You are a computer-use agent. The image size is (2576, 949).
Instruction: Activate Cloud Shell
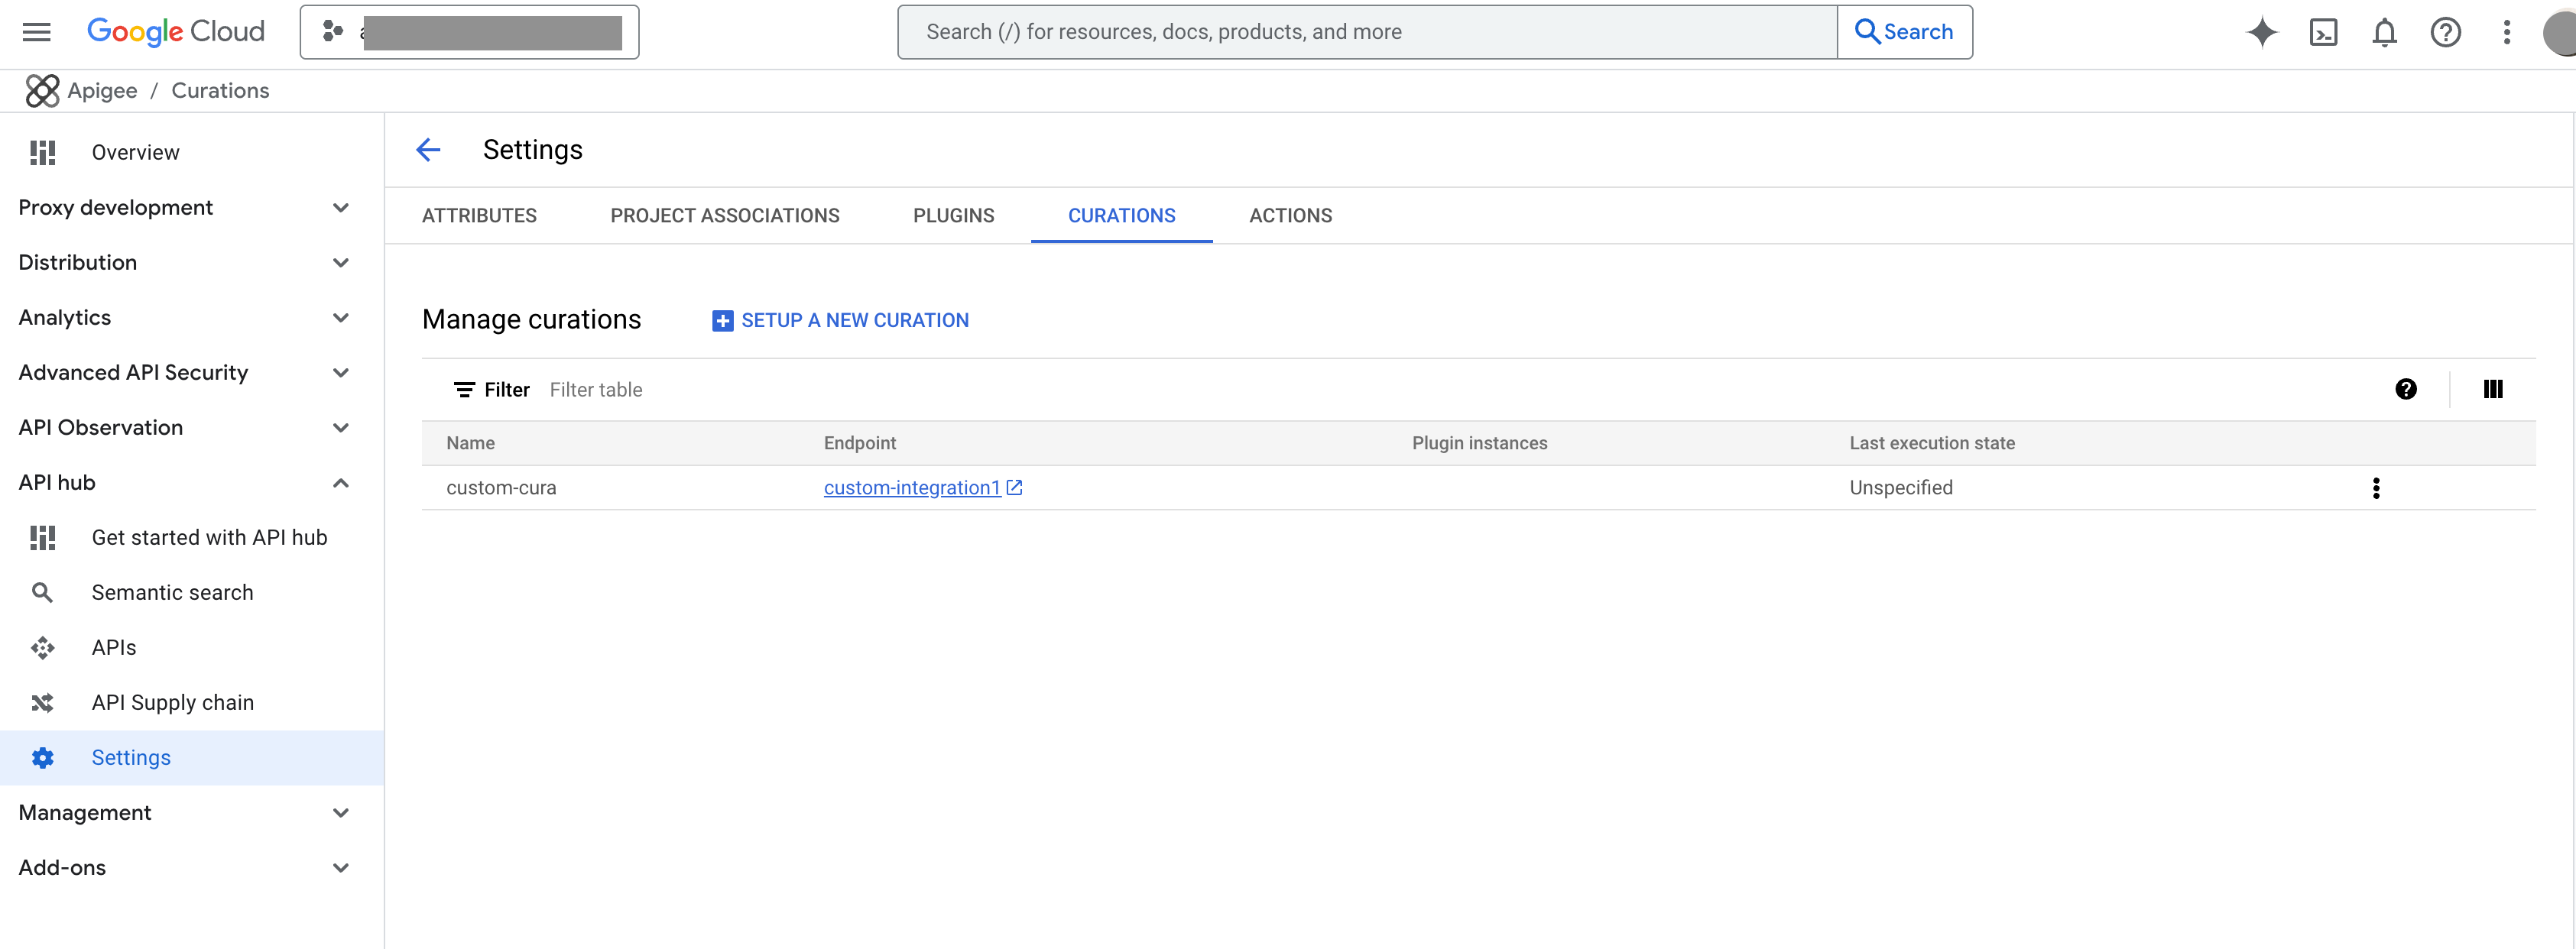pos(2324,32)
